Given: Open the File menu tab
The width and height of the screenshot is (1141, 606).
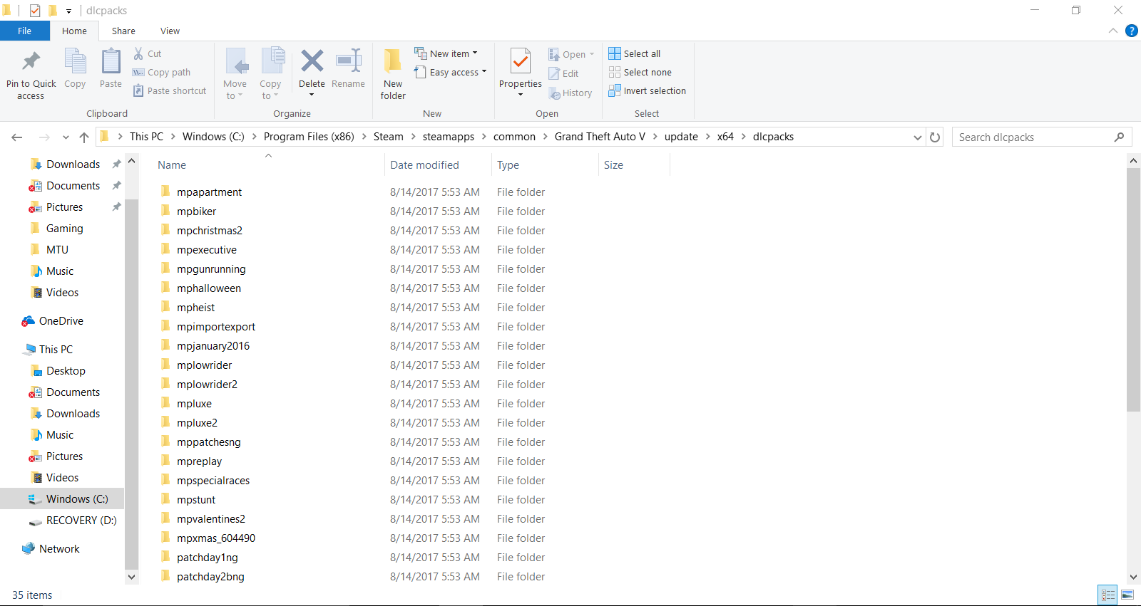Looking at the screenshot, I should coord(25,31).
